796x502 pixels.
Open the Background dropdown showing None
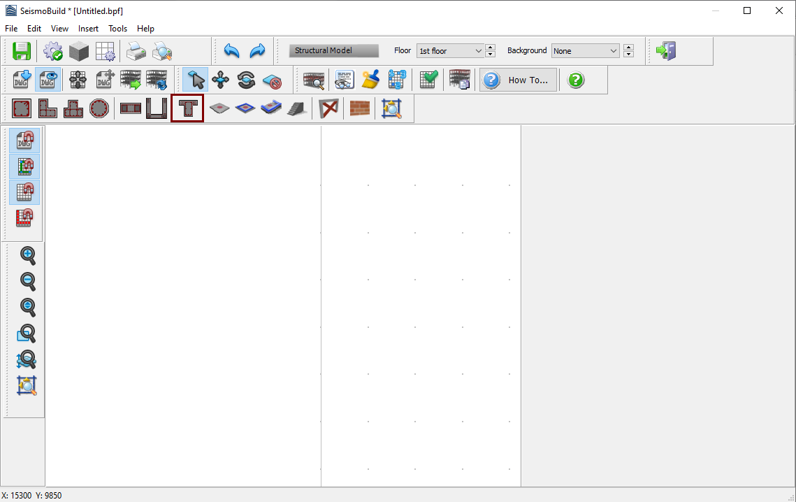click(585, 51)
